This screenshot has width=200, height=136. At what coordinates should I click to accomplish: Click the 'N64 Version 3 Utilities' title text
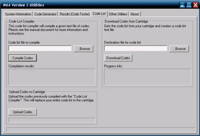(24, 5)
